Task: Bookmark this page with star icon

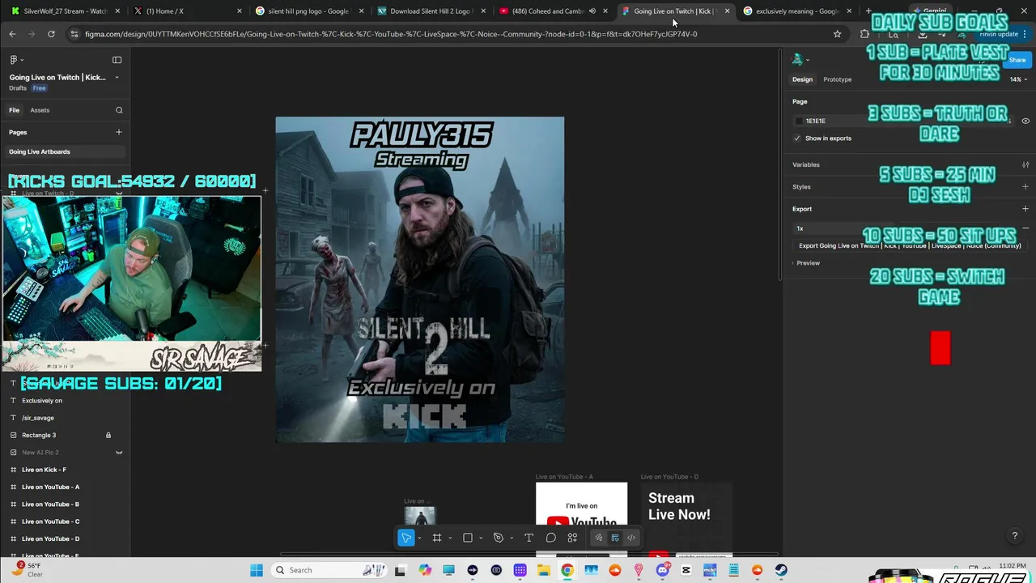Action: point(837,34)
